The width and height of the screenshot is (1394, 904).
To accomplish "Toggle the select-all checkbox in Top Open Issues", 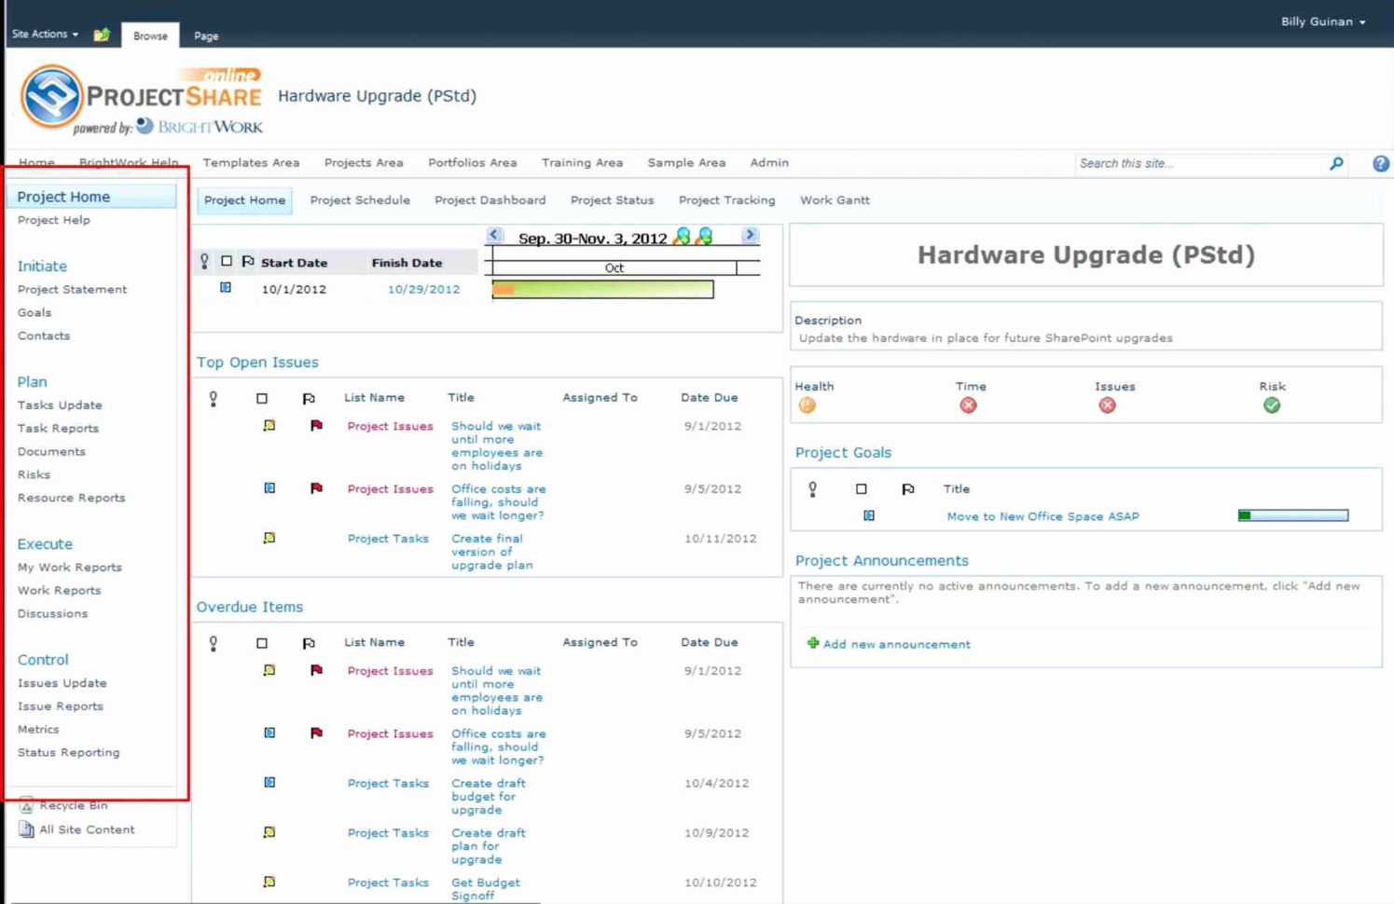I will tap(262, 396).
